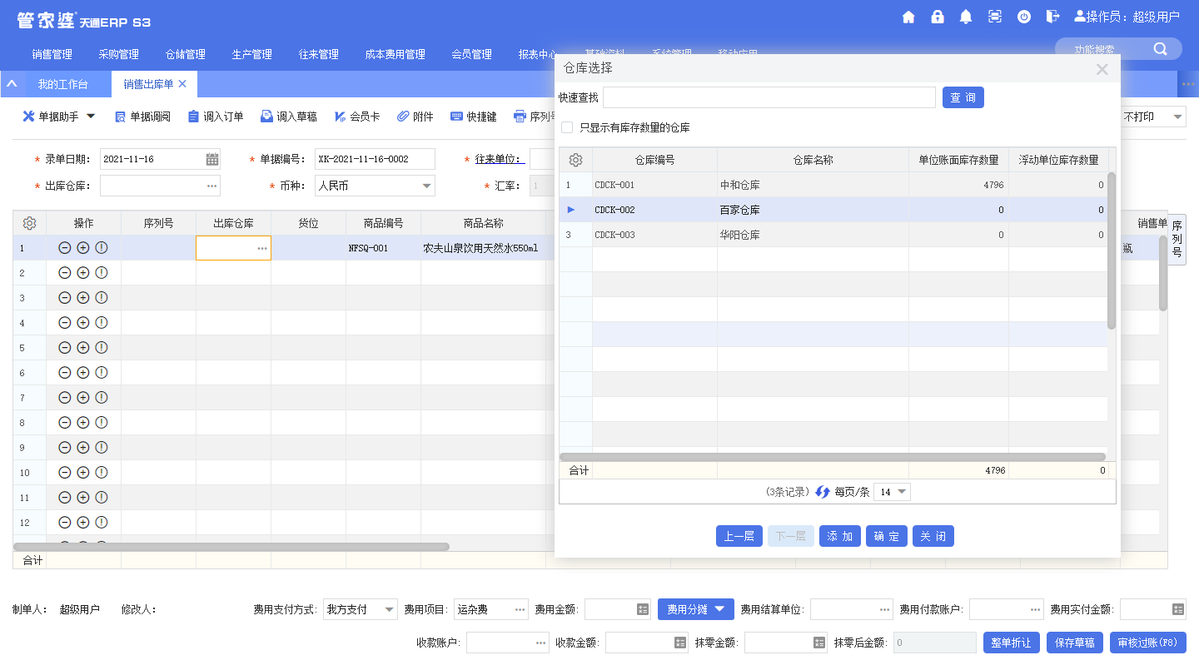Click the 查询 search button
This screenshot has width=1199, height=665.
coord(963,97)
